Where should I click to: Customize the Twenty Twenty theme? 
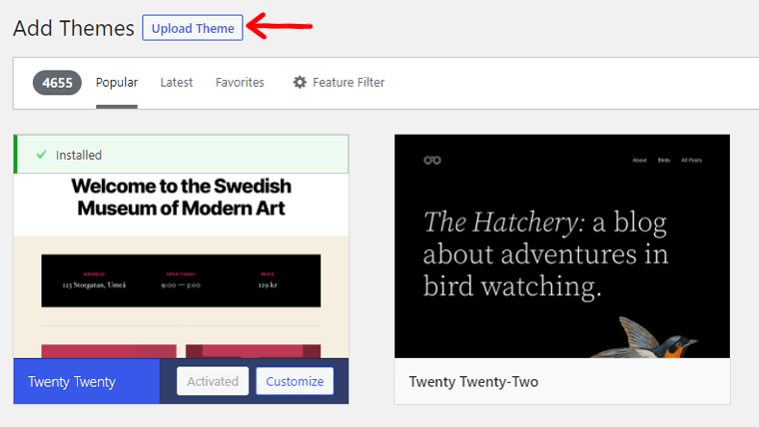click(x=295, y=381)
